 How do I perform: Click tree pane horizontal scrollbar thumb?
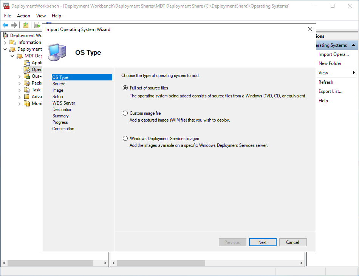[x=50, y=263]
